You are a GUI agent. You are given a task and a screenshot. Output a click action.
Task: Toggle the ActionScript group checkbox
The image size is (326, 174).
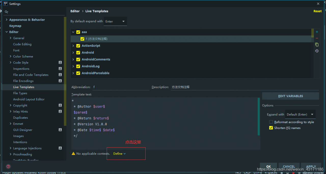[x=78, y=46]
